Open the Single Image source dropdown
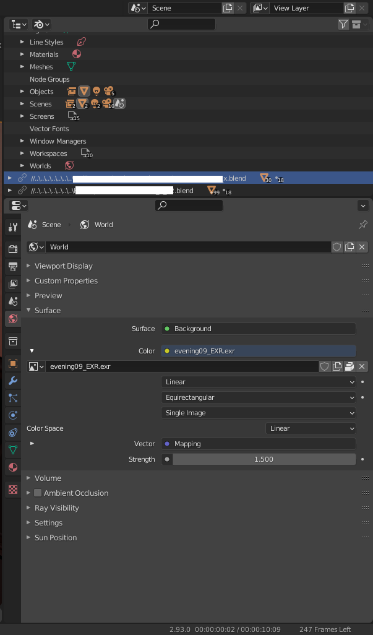This screenshot has height=635, width=373. pos(259,413)
